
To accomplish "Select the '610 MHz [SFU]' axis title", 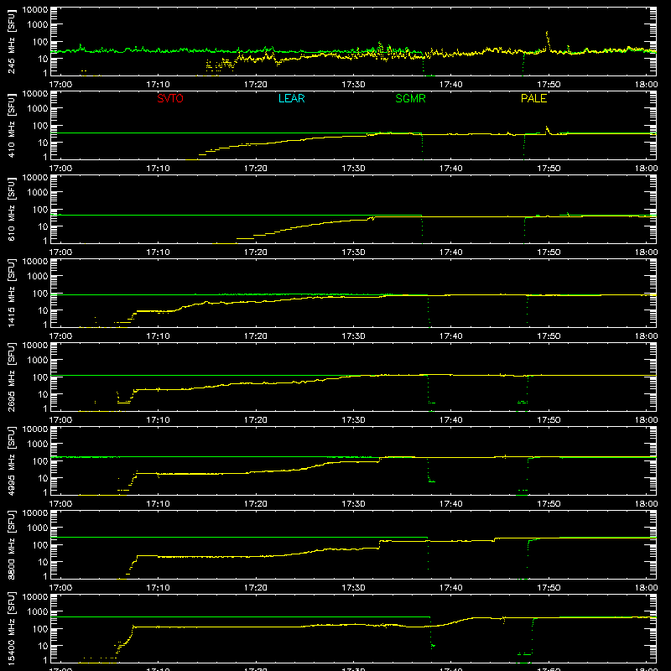I will click(x=11, y=209).
